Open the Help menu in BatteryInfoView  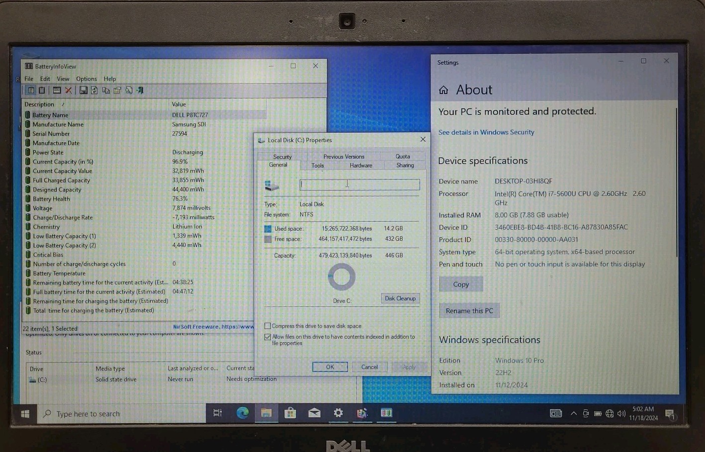110,79
